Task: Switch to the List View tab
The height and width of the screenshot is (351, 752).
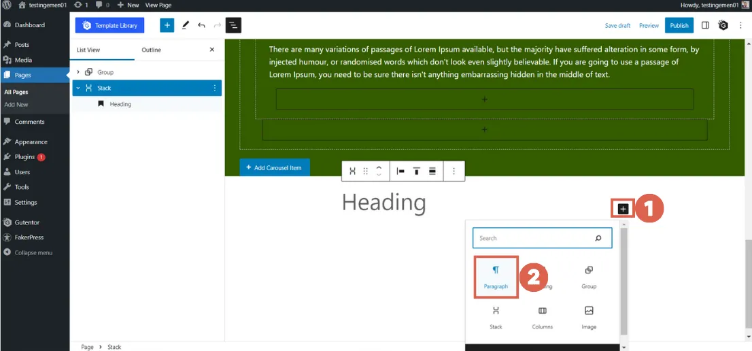Action: [x=88, y=50]
